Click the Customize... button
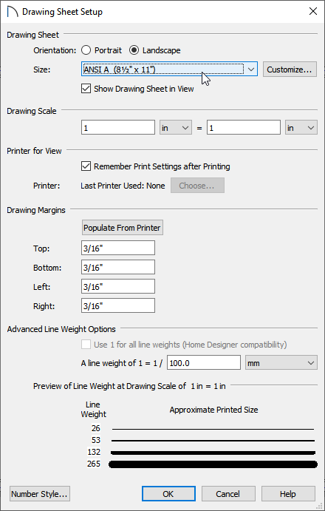Screen dimensions: 325x511 pyautogui.click(x=290, y=70)
